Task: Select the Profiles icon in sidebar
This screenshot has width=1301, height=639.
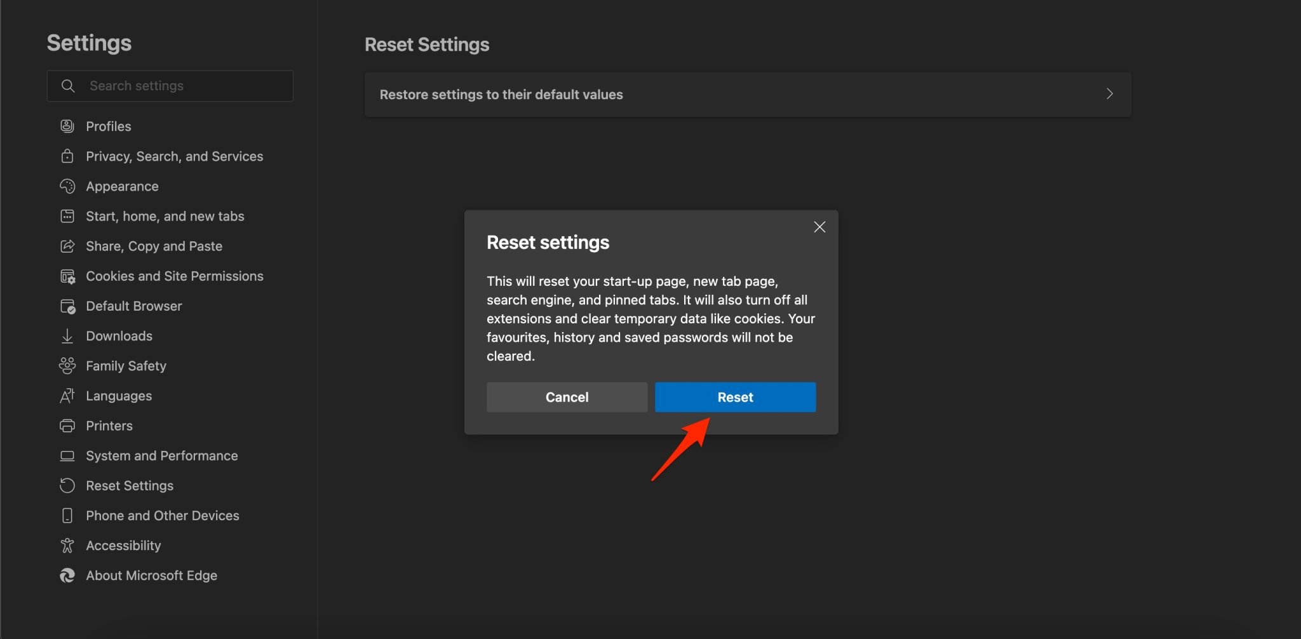Action: click(x=67, y=126)
